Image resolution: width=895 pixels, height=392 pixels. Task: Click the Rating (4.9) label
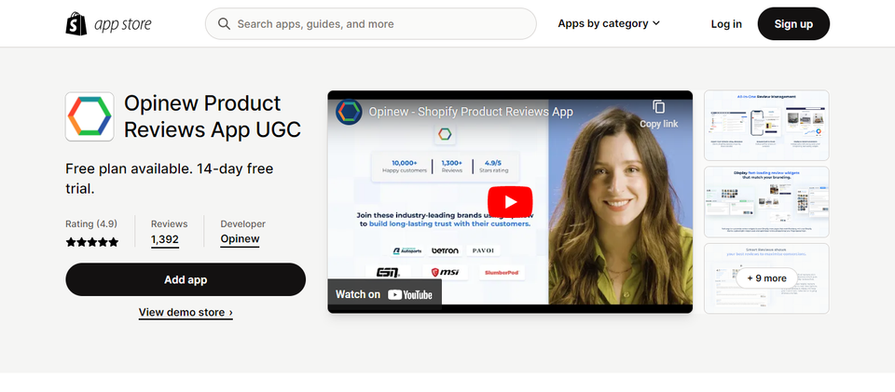[x=91, y=223]
